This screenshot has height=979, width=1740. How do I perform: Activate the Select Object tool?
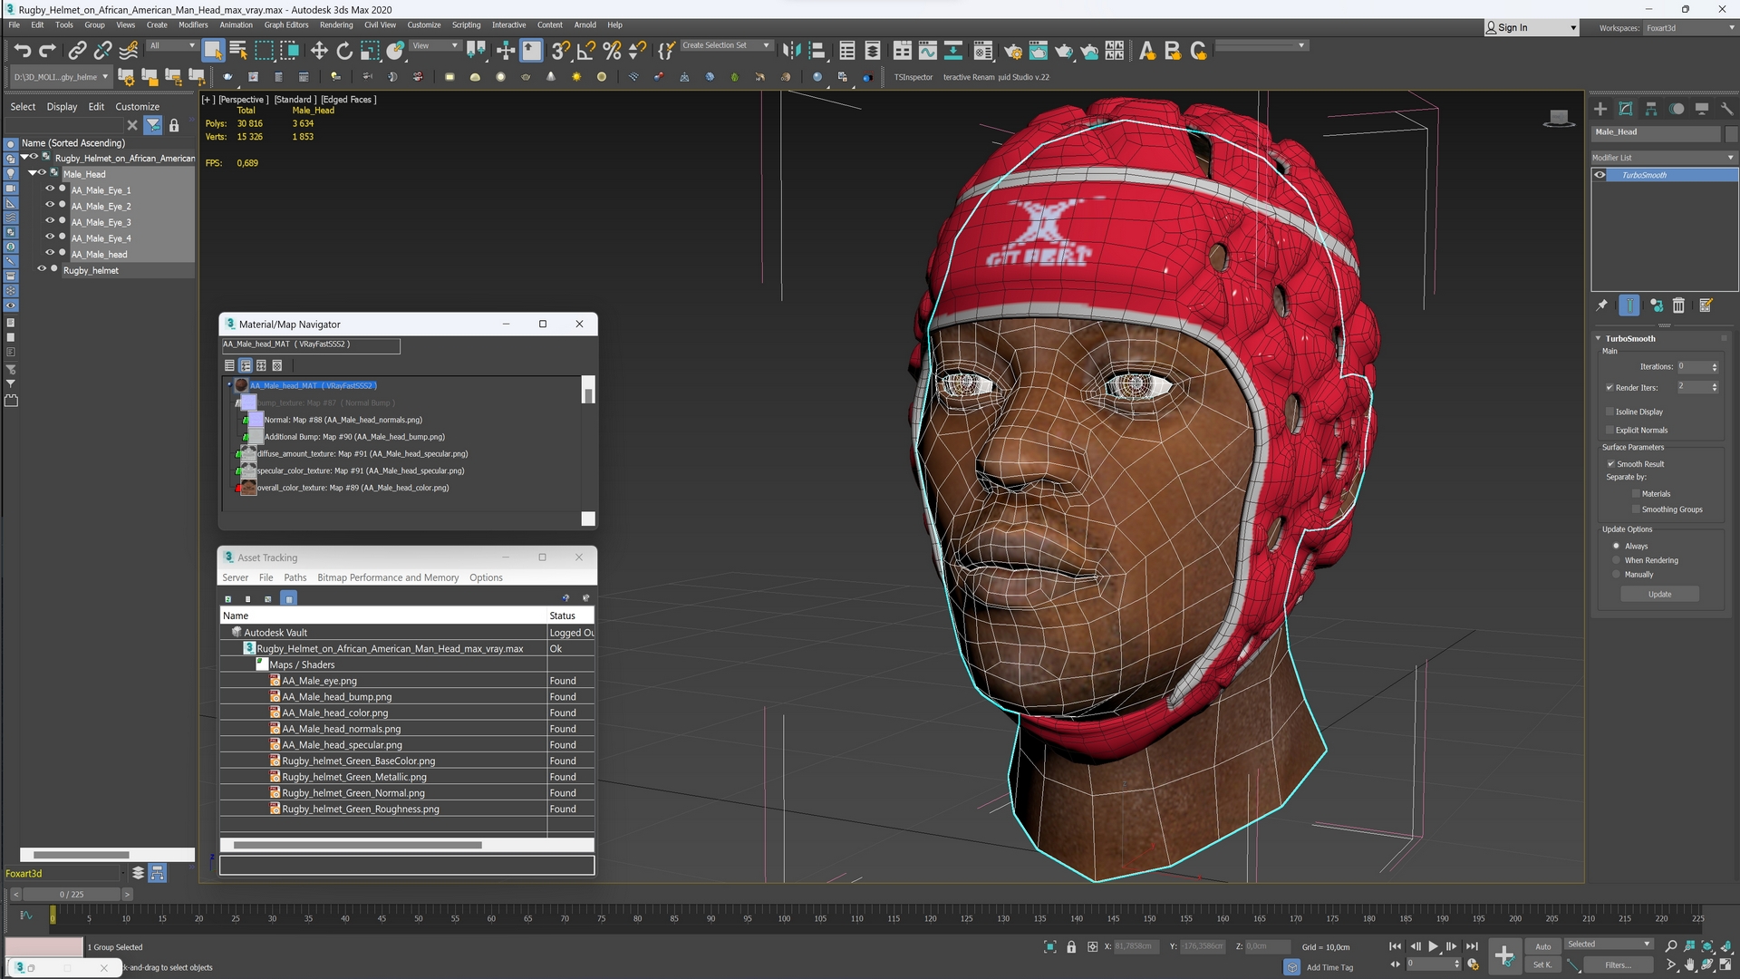coord(212,51)
